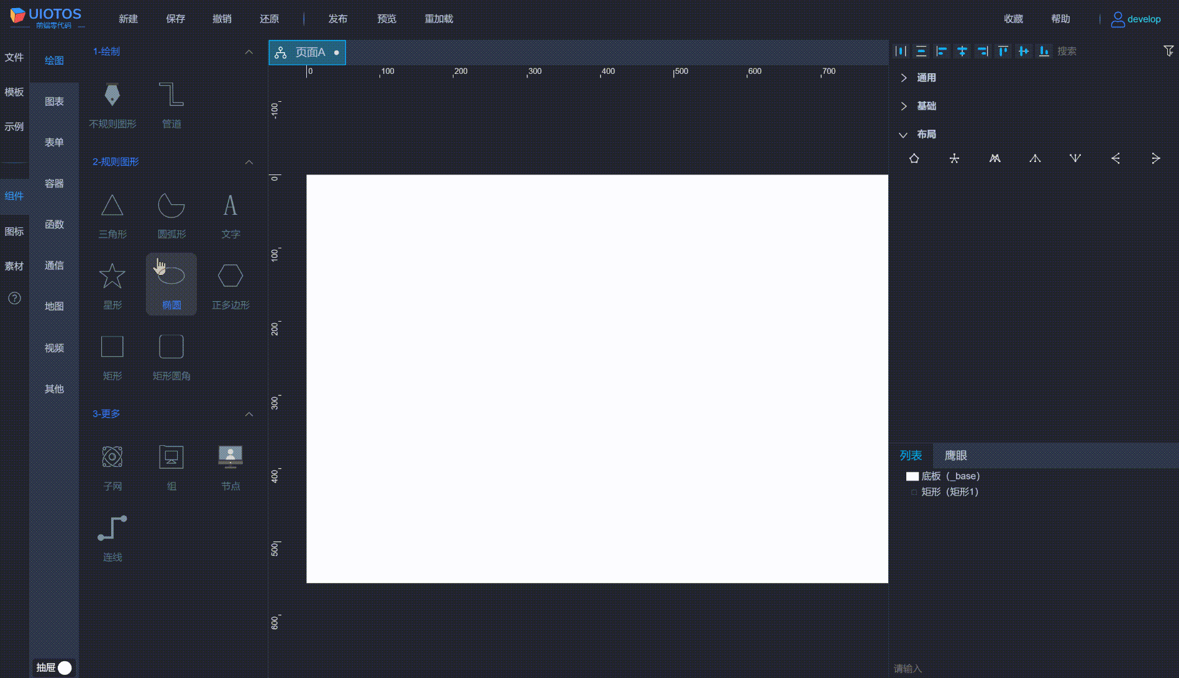Toggle the filter icon in right panel
Screen dimensions: 1179x678
[x=1167, y=51]
